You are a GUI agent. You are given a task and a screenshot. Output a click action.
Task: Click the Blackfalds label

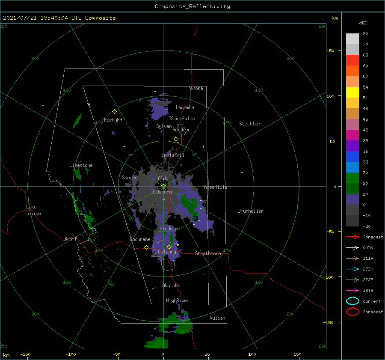182,119
